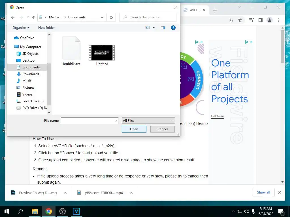Show all downloads
Viewport: 290px width, 217px height.
click(263, 192)
